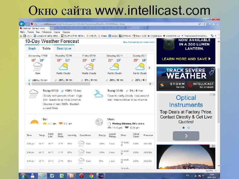The width and height of the screenshot is (239, 179).
Task: Click LEARN MORE AND SAVE lantern ad
Action: [186, 59]
